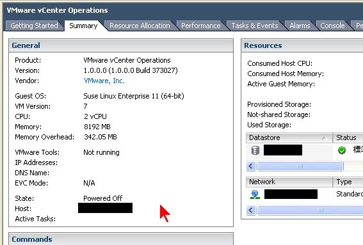Screen dimensions: 363x245
Task: Open the Performance tab
Action: tap(201, 26)
